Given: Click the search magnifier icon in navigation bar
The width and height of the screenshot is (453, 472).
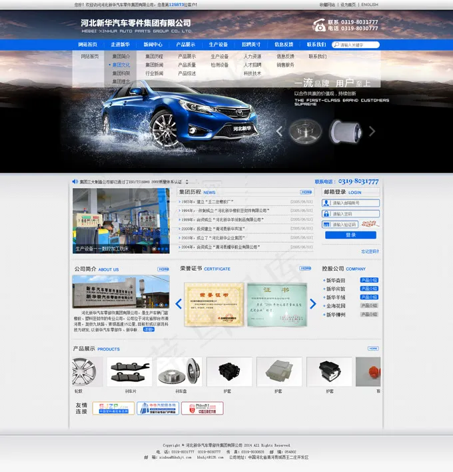Looking at the screenshot, I should [x=336, y=45].
